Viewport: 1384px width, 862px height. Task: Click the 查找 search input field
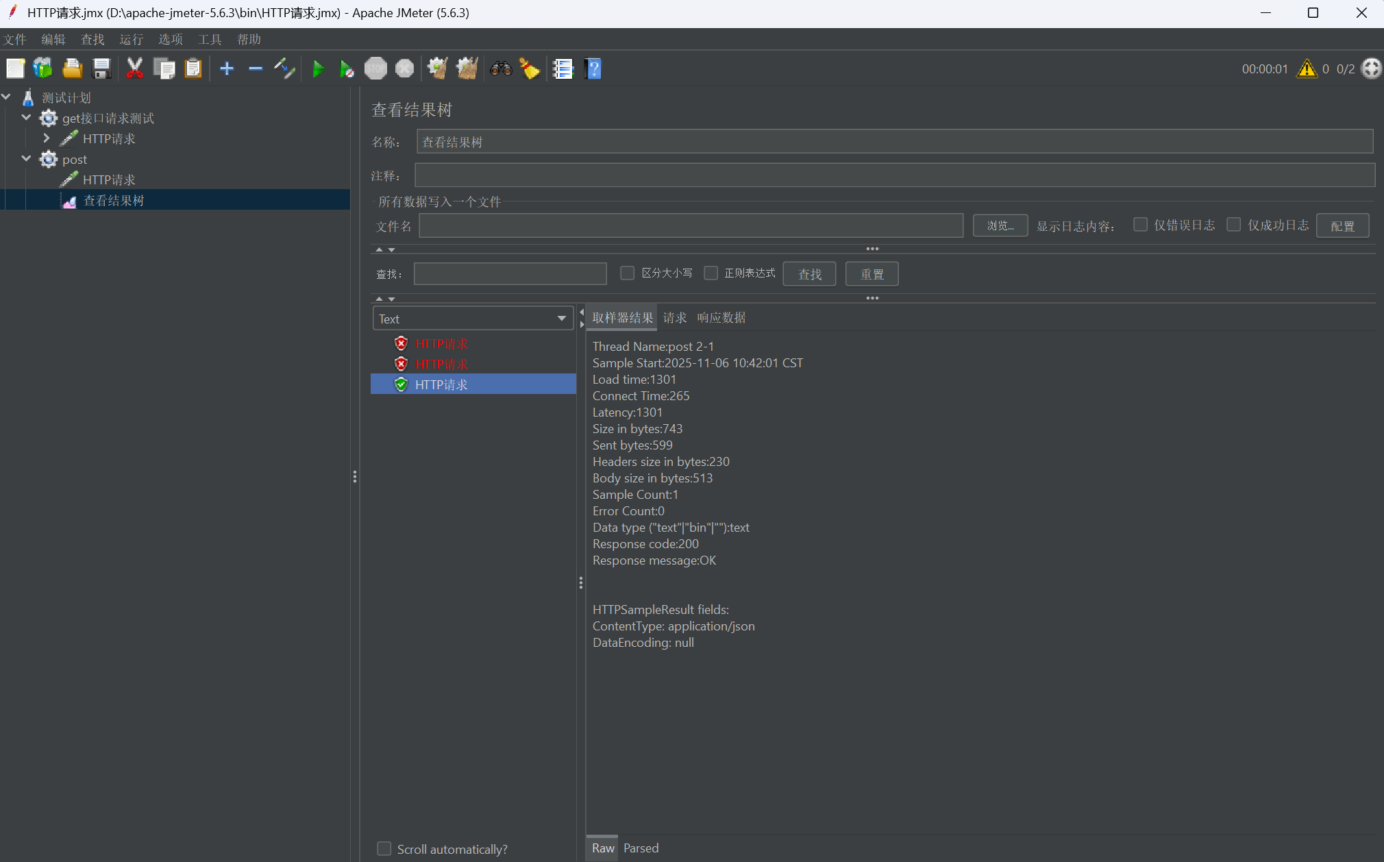(x=510, y=274)
